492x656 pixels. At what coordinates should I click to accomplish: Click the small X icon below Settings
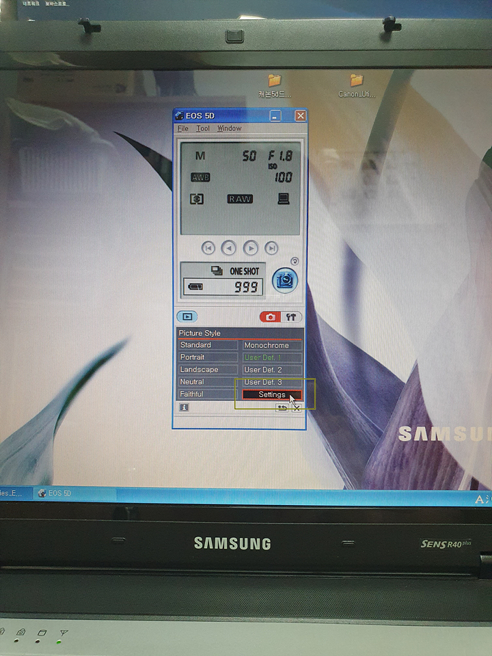coord(296,408)
